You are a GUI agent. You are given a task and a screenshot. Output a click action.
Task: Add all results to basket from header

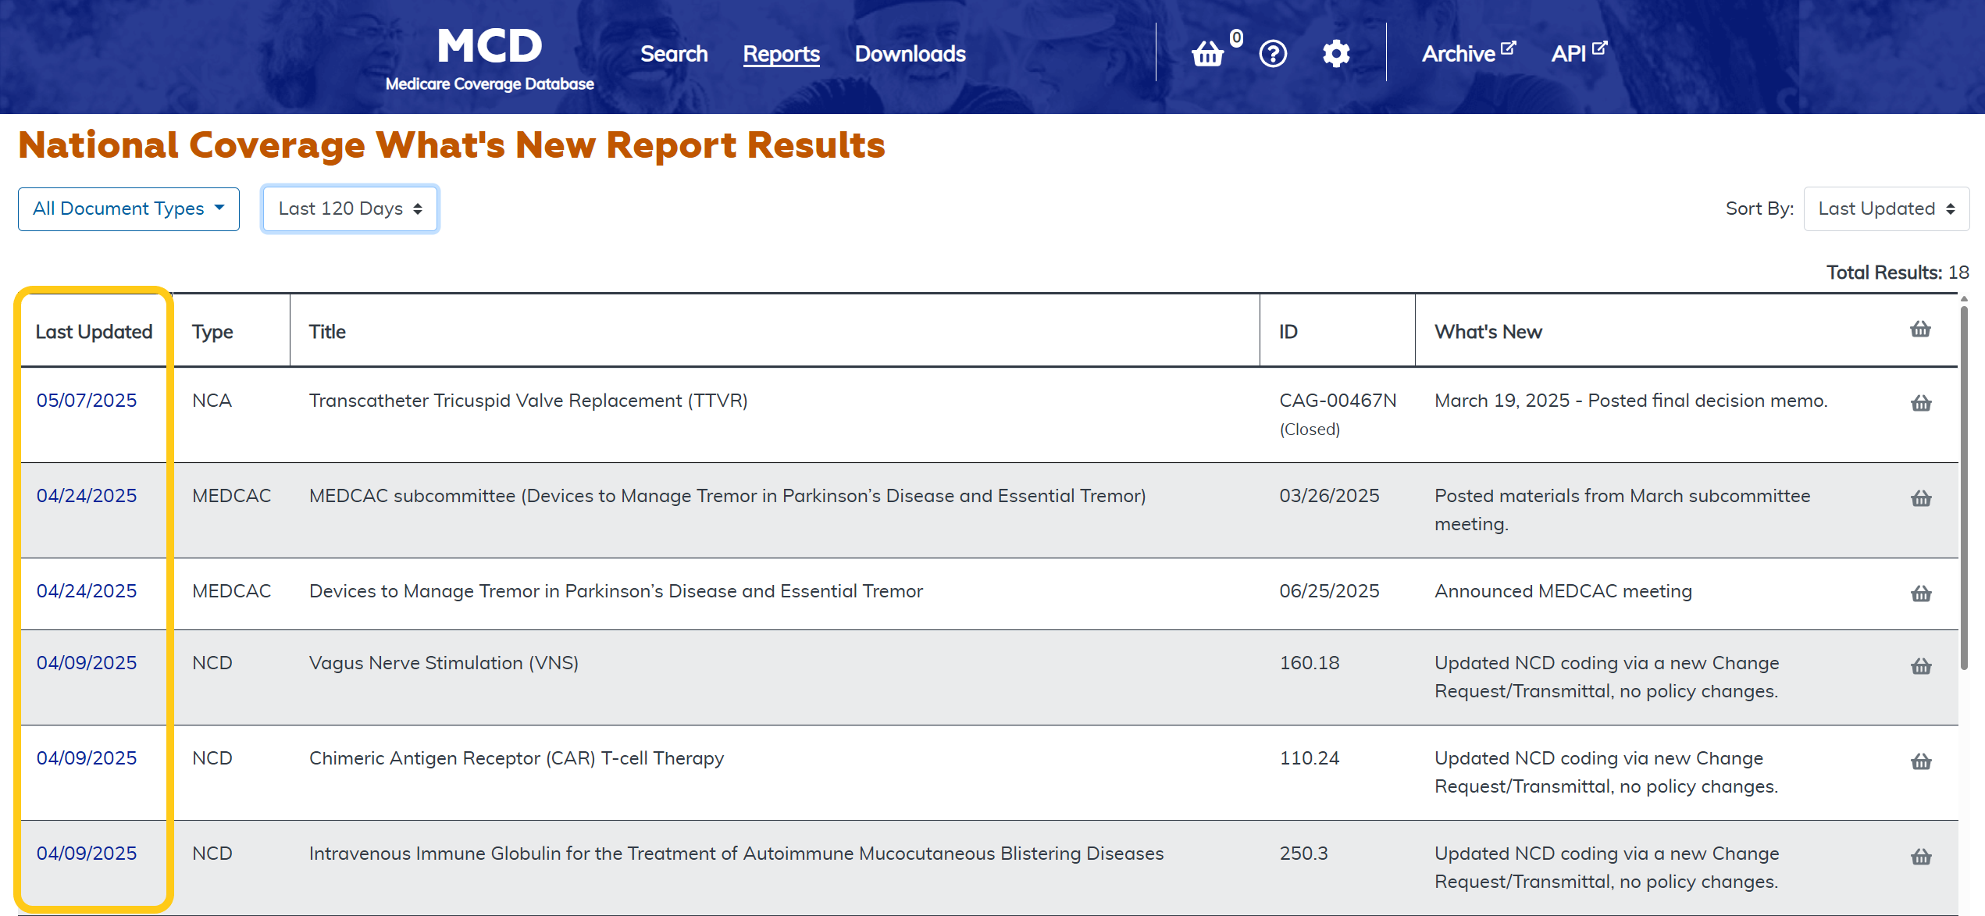[x=1920, y=330]
